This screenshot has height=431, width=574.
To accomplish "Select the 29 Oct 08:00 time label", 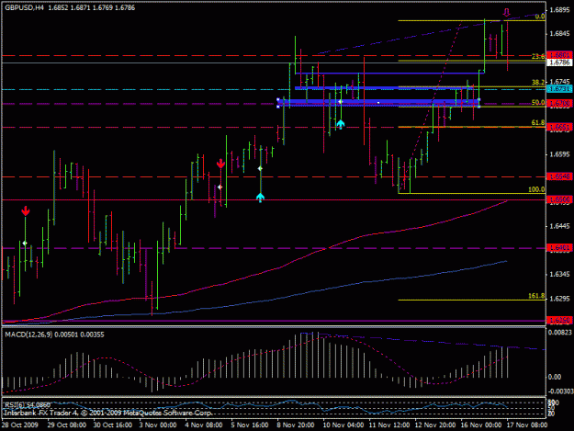I will point(67,425).
